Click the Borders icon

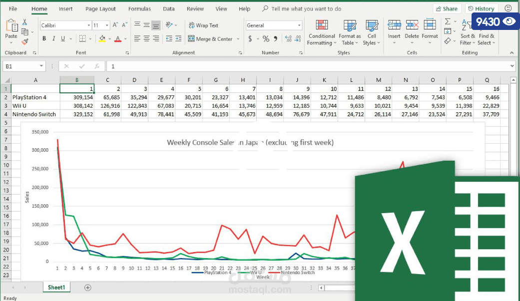82,39
